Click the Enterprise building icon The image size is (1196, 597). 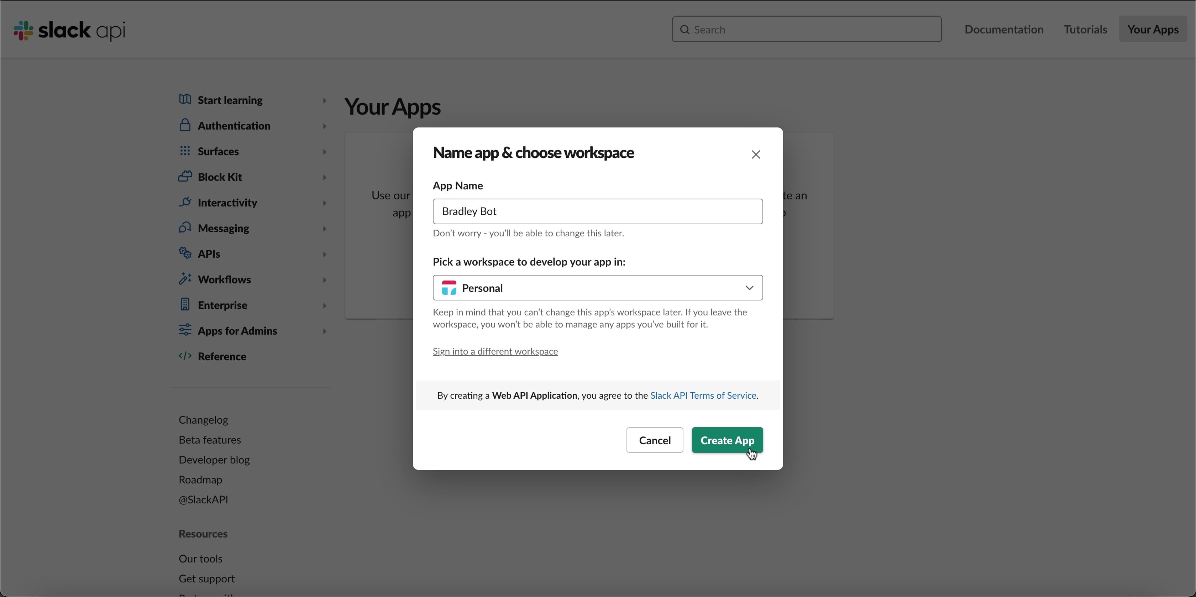click(x=185, y=304)
